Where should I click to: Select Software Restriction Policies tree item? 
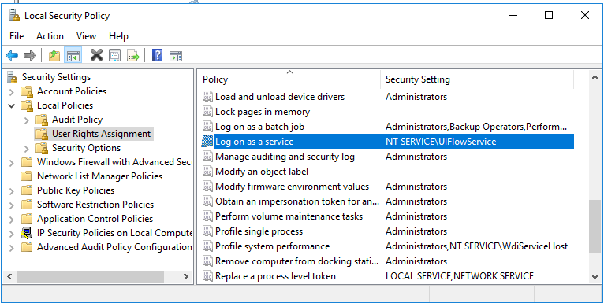point(95,205)
